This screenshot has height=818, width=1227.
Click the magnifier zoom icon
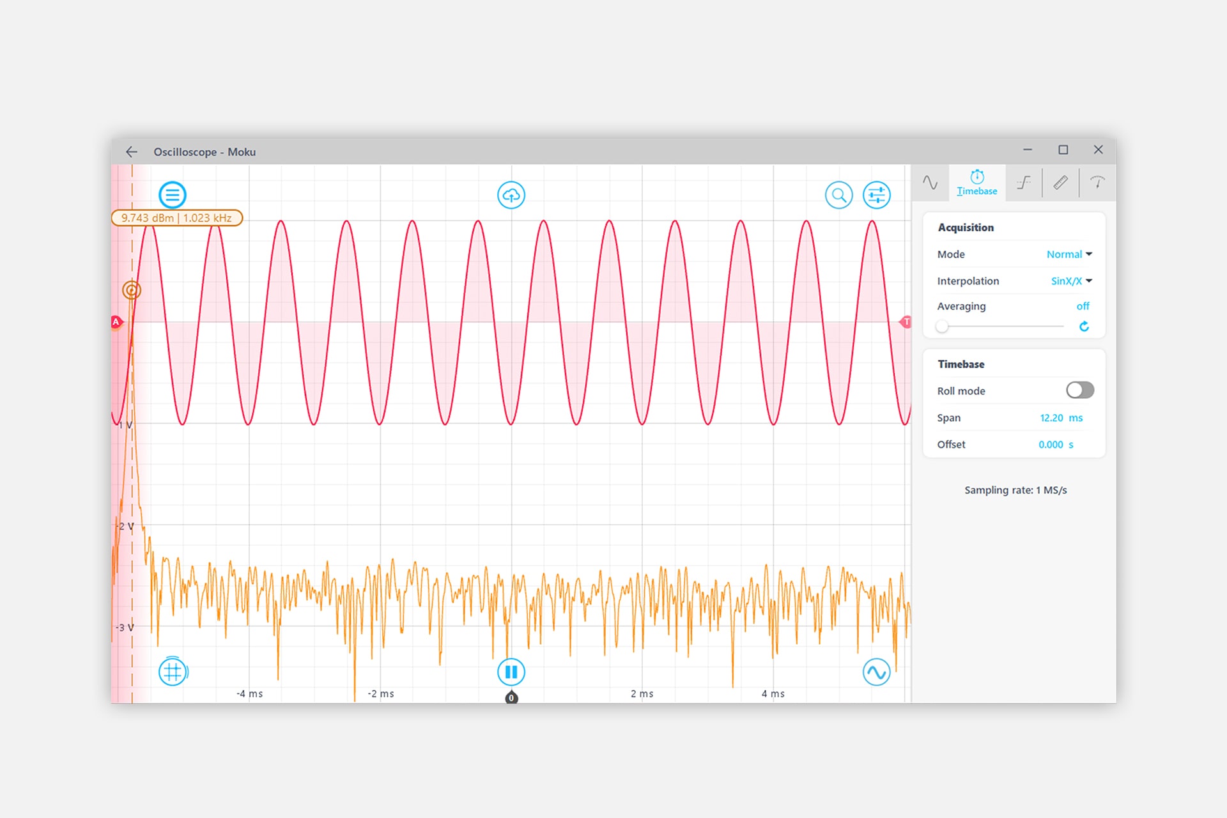click(838, 195)
